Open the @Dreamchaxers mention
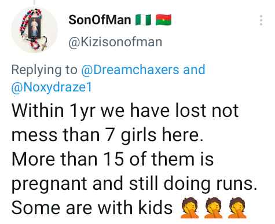The width and height of the screenshot is (275, 224). point(130,69)
